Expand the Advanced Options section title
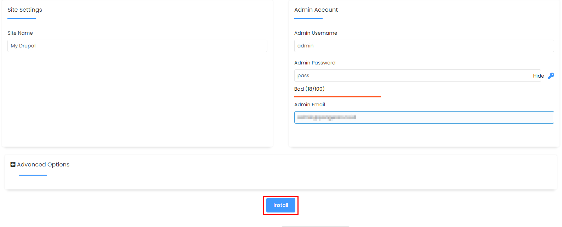The width and height of the screenshot is (562, 227). pos(43,164)
